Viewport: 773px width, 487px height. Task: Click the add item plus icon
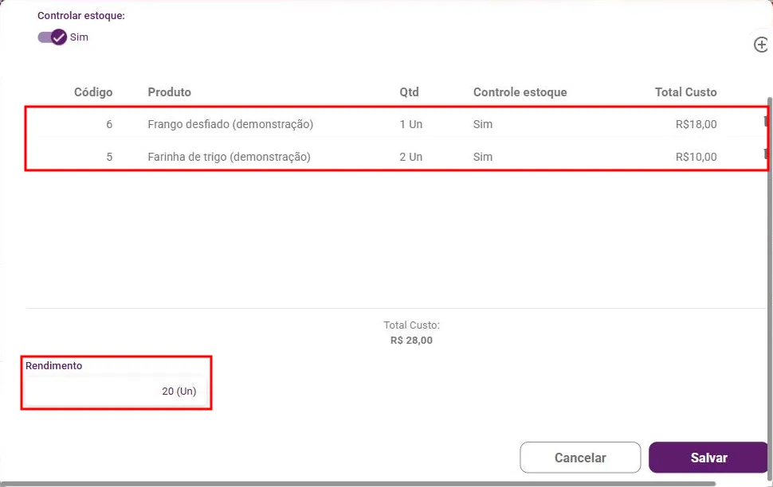pyautogui.click(x=761, y=45)
